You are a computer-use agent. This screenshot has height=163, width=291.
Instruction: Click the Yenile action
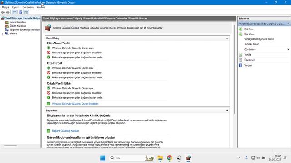coord(247,55)
